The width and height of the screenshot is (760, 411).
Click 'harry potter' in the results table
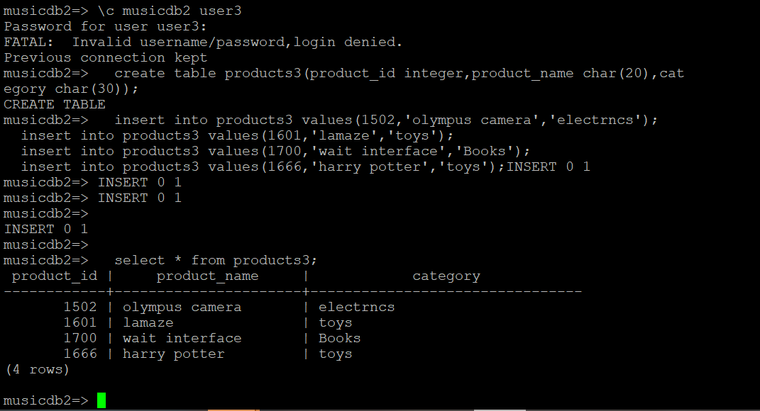click(173, 354)
